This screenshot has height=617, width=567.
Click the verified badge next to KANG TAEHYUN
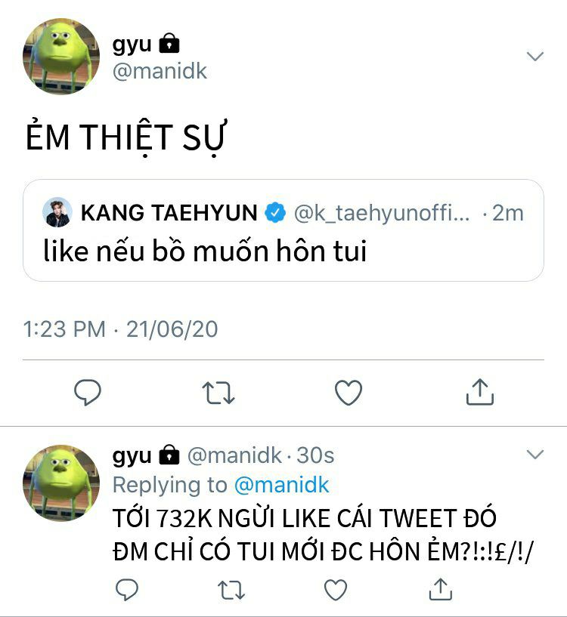pos(275,212)
